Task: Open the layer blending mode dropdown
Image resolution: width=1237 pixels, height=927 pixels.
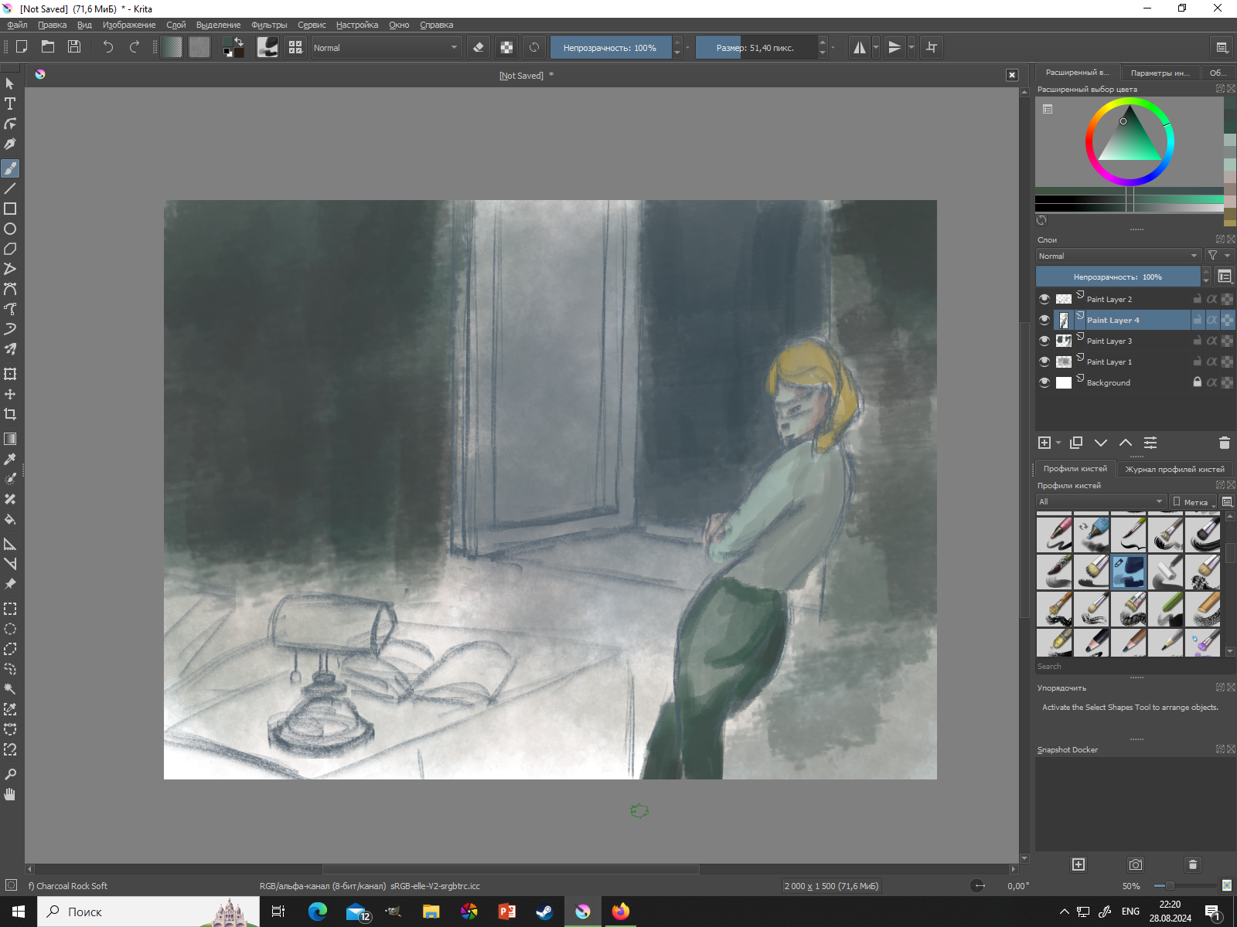Action: (x=1117, y=256)
